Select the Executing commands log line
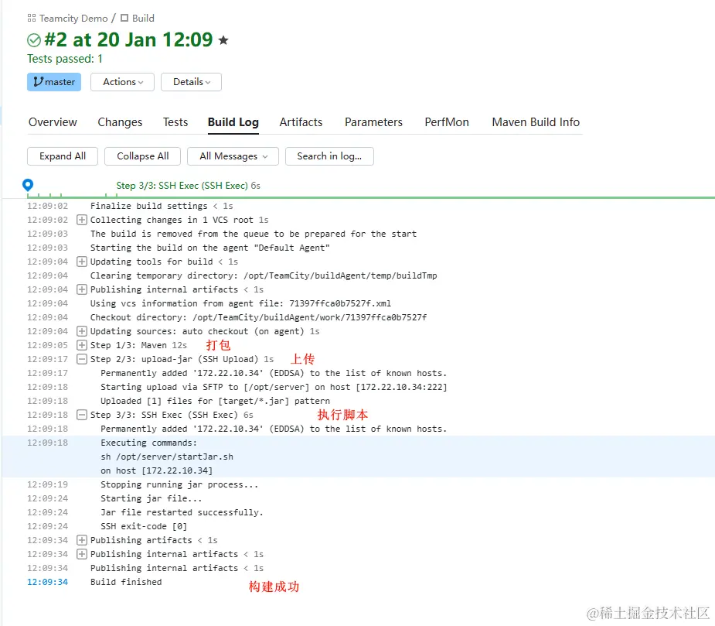 pyautogui.click(x=148, y=443)
